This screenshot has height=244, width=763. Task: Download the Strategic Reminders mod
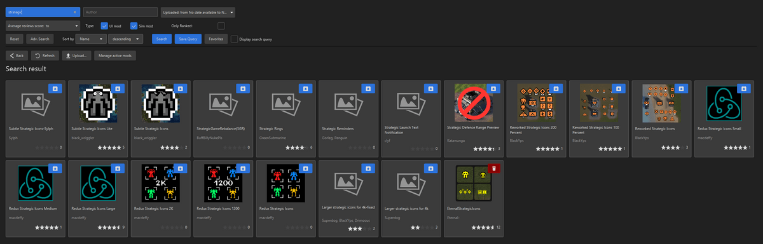coord(368,88)
